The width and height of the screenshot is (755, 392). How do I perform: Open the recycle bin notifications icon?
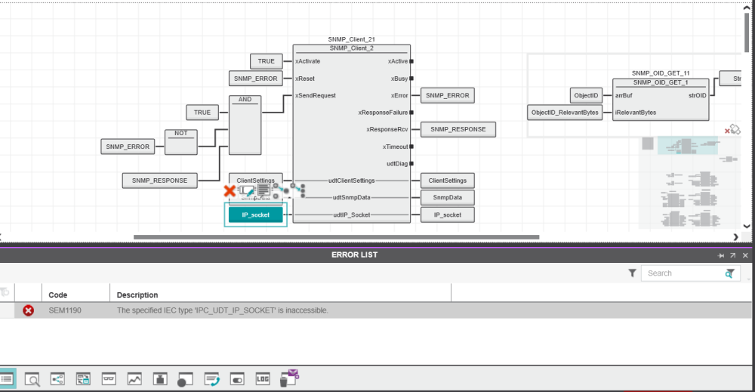[289, 378]
